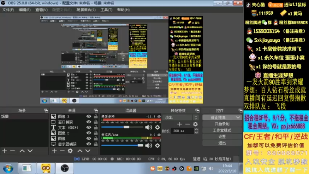Screen dimensions: 309x174
Task: Remove the selected scene with the minus icon in 场景 panel
Action: pyautogui.click(x=12, y=151)
